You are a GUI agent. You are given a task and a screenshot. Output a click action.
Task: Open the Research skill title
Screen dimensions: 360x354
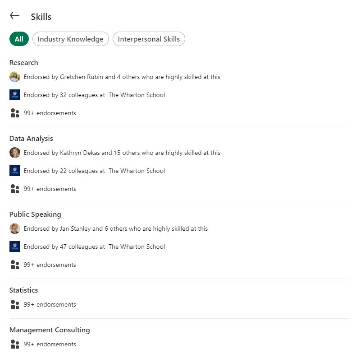click(23, 63)
